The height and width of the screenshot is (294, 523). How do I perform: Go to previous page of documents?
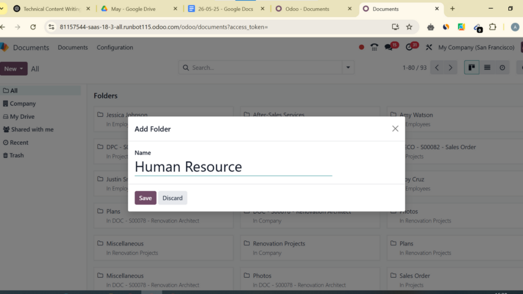click(437, 68)
